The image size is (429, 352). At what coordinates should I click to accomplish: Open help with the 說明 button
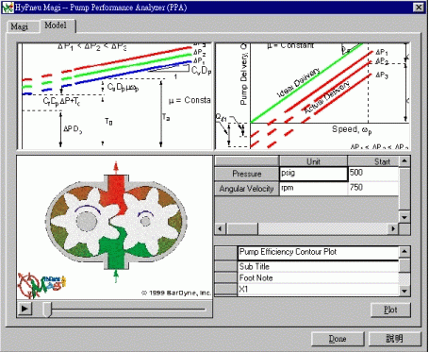click(395, 339)
